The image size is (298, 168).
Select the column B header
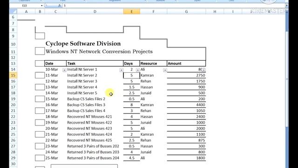pyautogui.click(x=40, y=12)
